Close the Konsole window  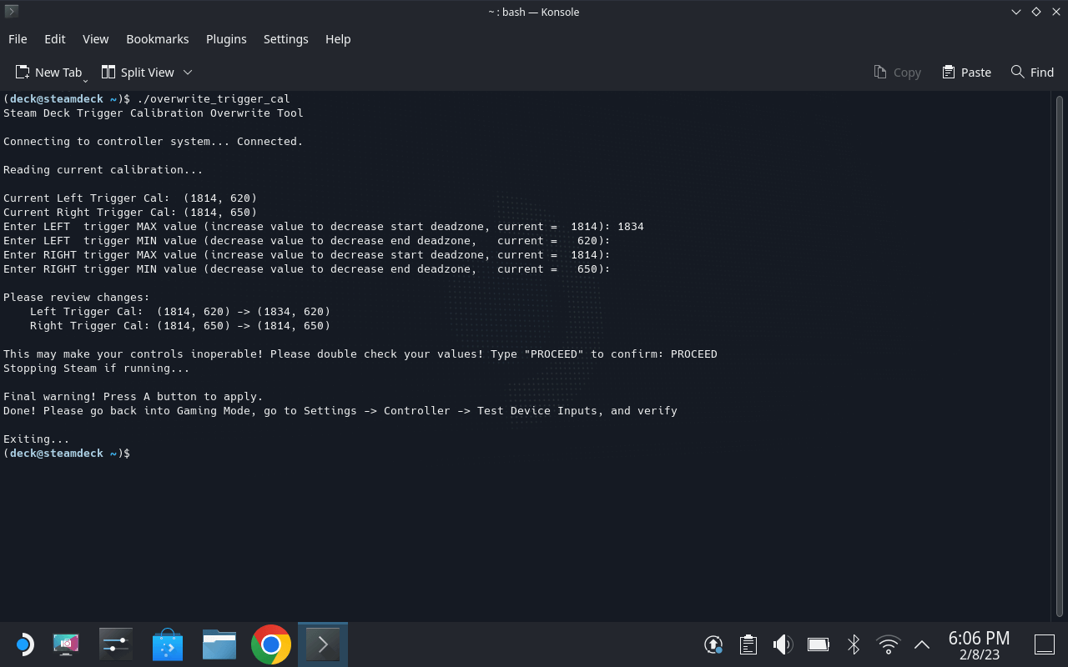click(1055, 12)
